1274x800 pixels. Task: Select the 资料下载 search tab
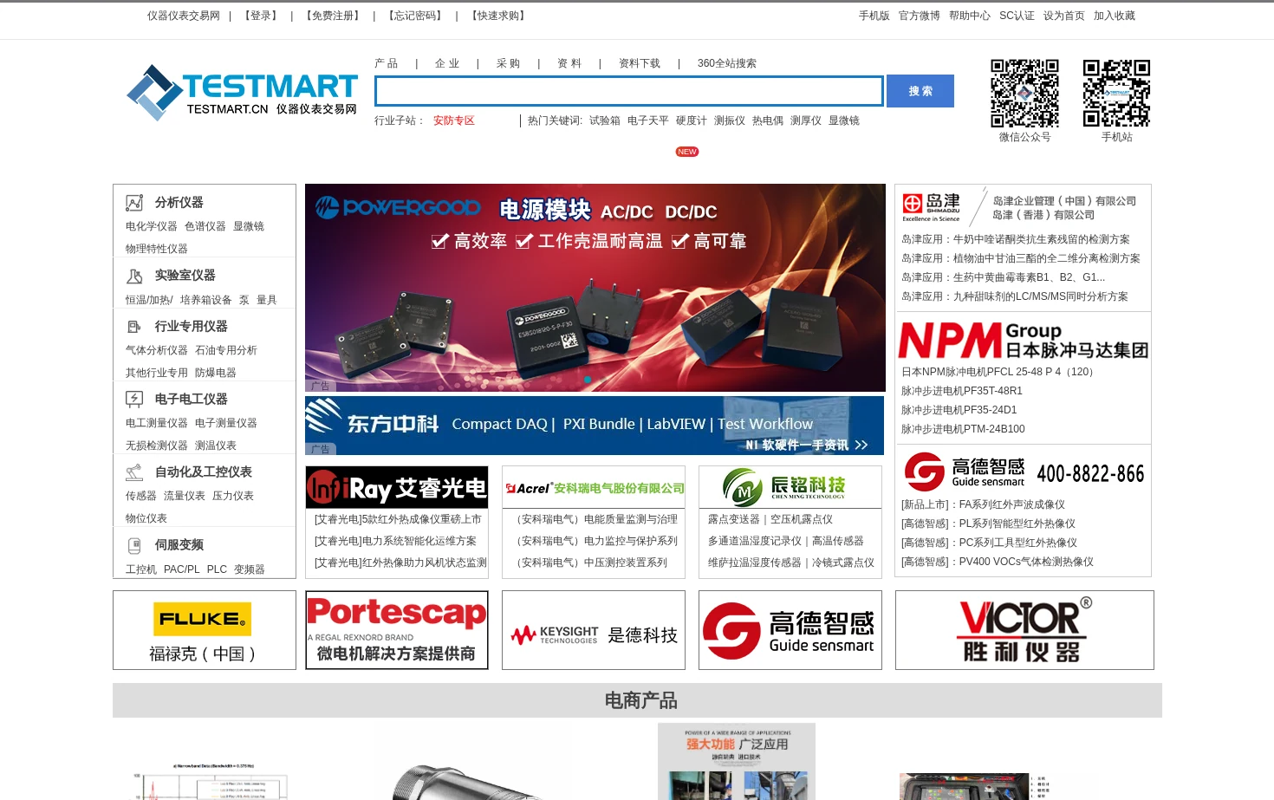click(x=640, y=63)
